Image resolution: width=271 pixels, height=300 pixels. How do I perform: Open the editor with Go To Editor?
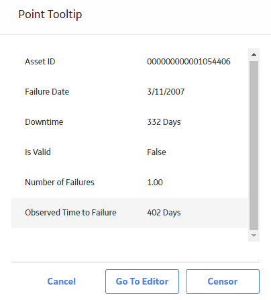[142, 281]
